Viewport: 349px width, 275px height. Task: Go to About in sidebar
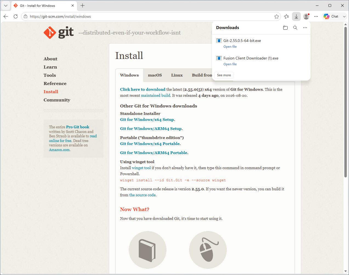point(50,59)
